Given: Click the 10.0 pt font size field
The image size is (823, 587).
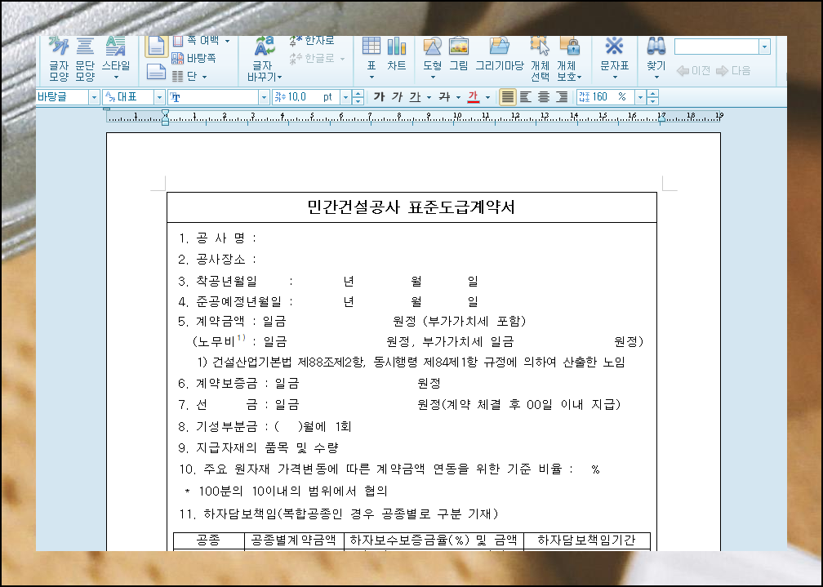Looking at the screenshot, I should click(306, 98).
